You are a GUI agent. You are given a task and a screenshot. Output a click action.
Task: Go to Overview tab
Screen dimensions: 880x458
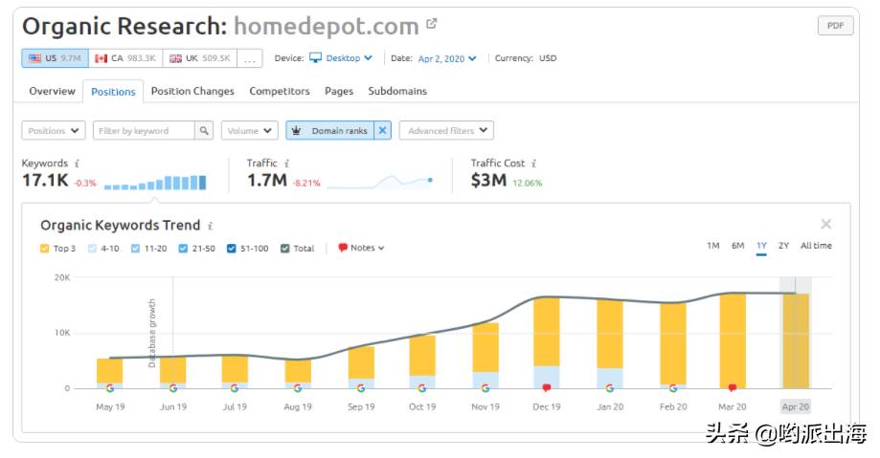coord(53,91)
